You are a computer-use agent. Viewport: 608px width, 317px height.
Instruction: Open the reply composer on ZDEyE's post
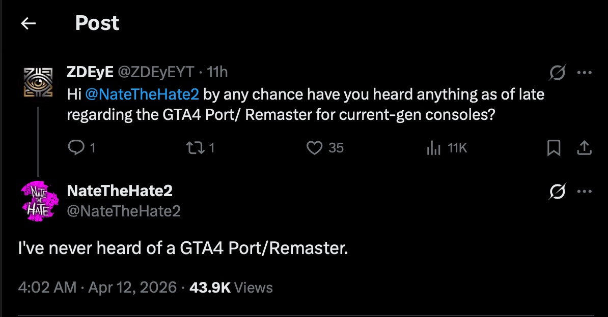77,148
